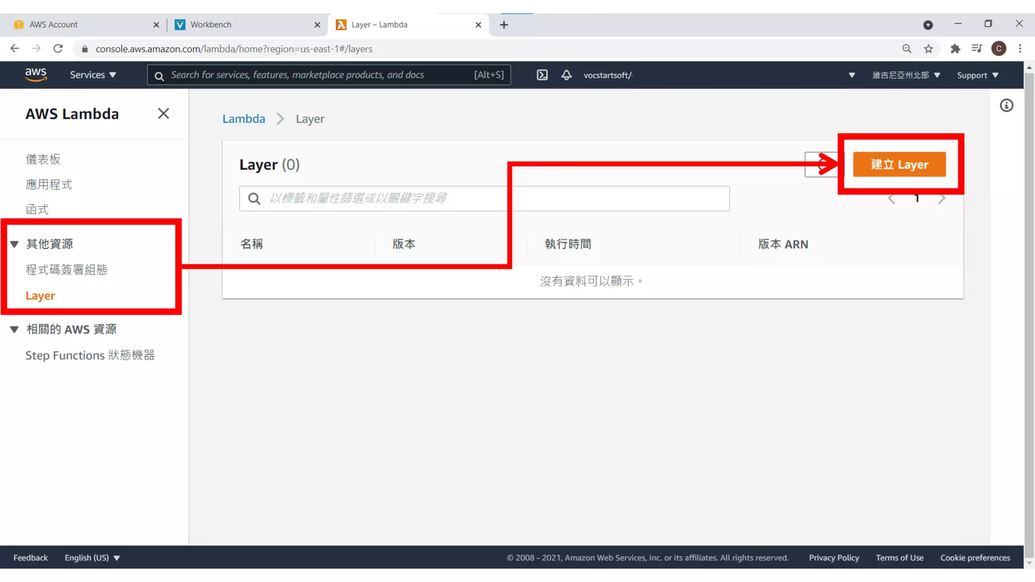This screenshot has height=582, width=1035.
Task: Close the AWS Lambda sidebar panel
Action: [x=163, y=114]
